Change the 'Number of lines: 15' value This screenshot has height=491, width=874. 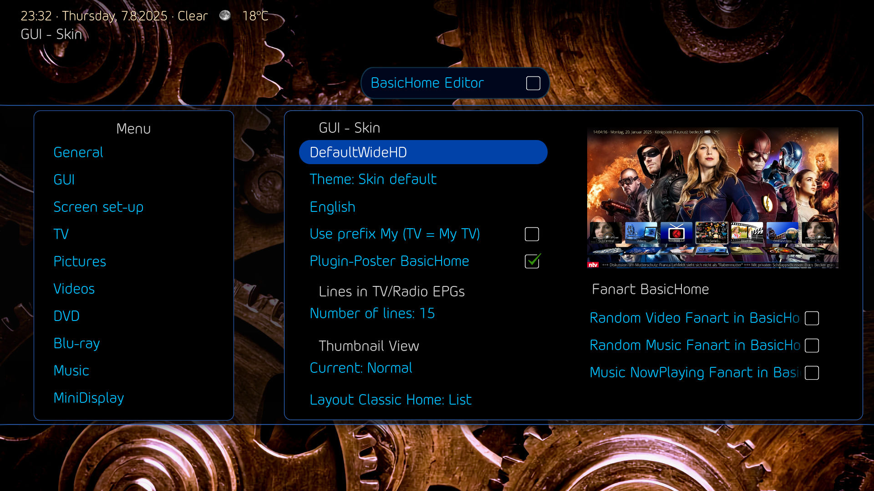click(x=372, y=314)
